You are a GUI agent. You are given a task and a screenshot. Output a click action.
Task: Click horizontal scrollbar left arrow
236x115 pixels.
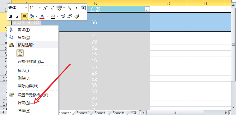point(144,113)
